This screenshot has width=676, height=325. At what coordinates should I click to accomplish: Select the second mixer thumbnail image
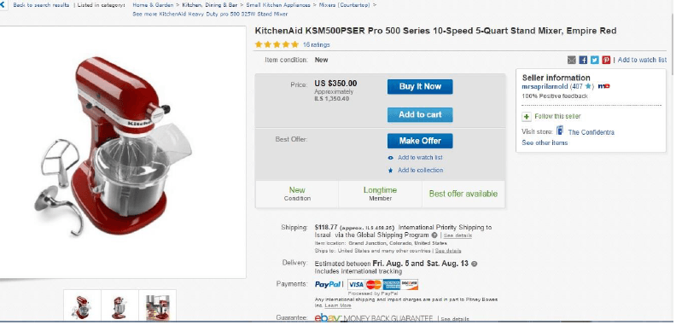tap(119, 307)
